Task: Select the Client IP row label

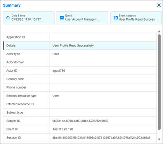Action: pyautogui.click(x=12, y=129)
